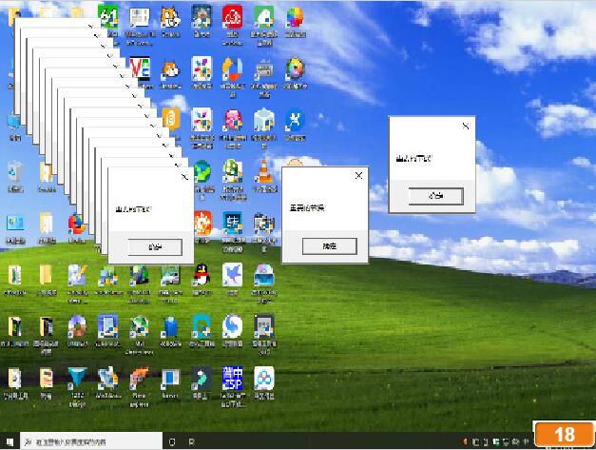Close the middle message dialog
The width and height of the screenshot is (596, 450).
[358, 175]
